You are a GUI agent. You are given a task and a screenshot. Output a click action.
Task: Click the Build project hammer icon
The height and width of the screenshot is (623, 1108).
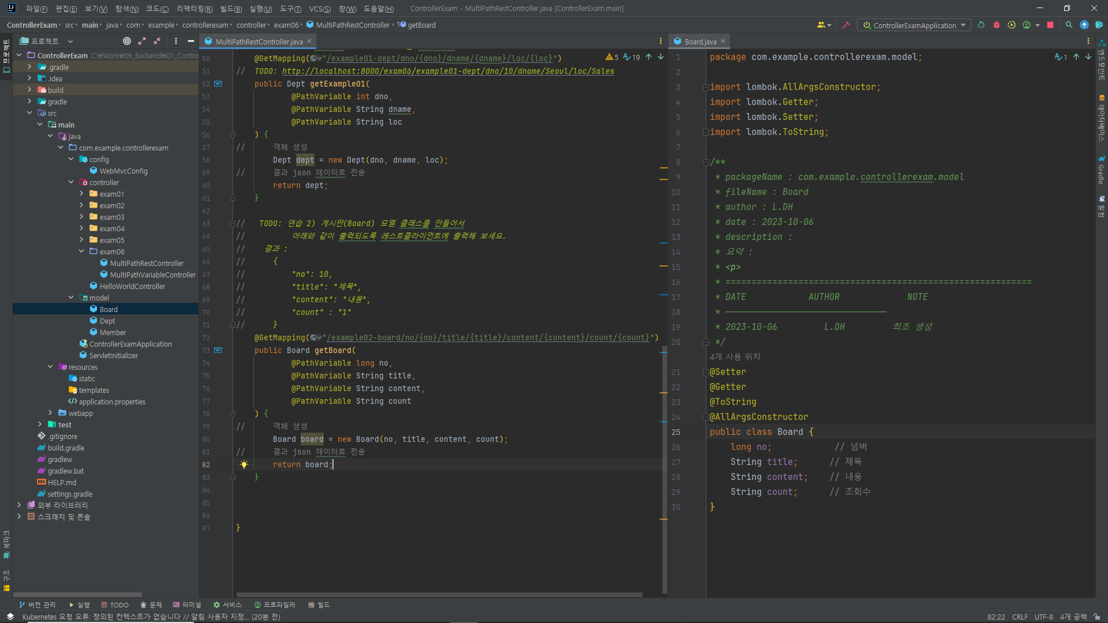tap(846, 25)
